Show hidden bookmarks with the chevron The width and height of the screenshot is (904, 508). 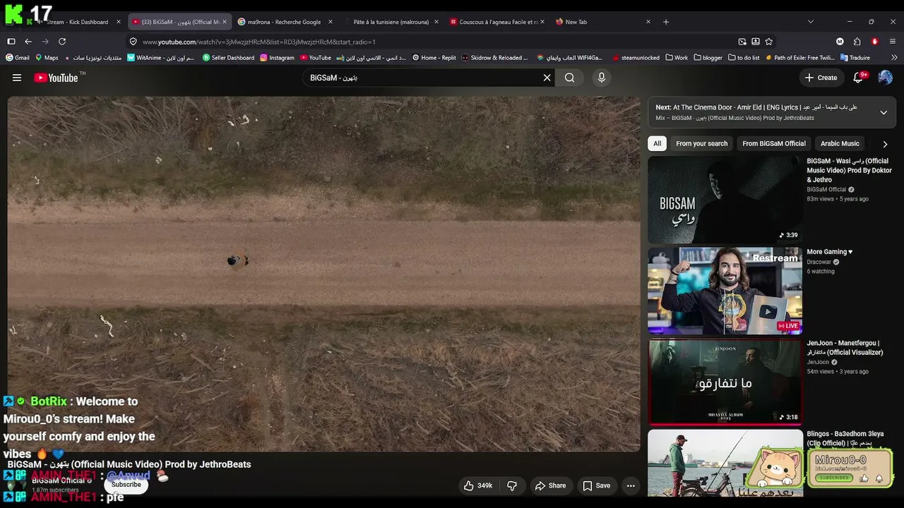click(894, 58)
